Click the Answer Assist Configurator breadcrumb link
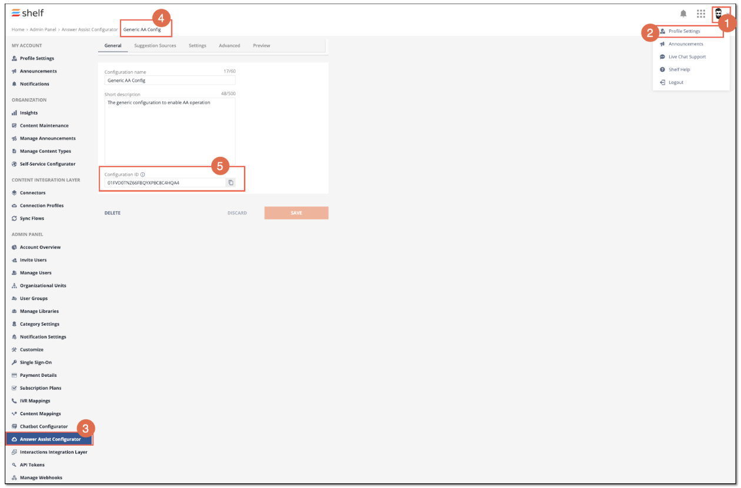This screenshot has width=741, height=488. [x=89, y=29]
